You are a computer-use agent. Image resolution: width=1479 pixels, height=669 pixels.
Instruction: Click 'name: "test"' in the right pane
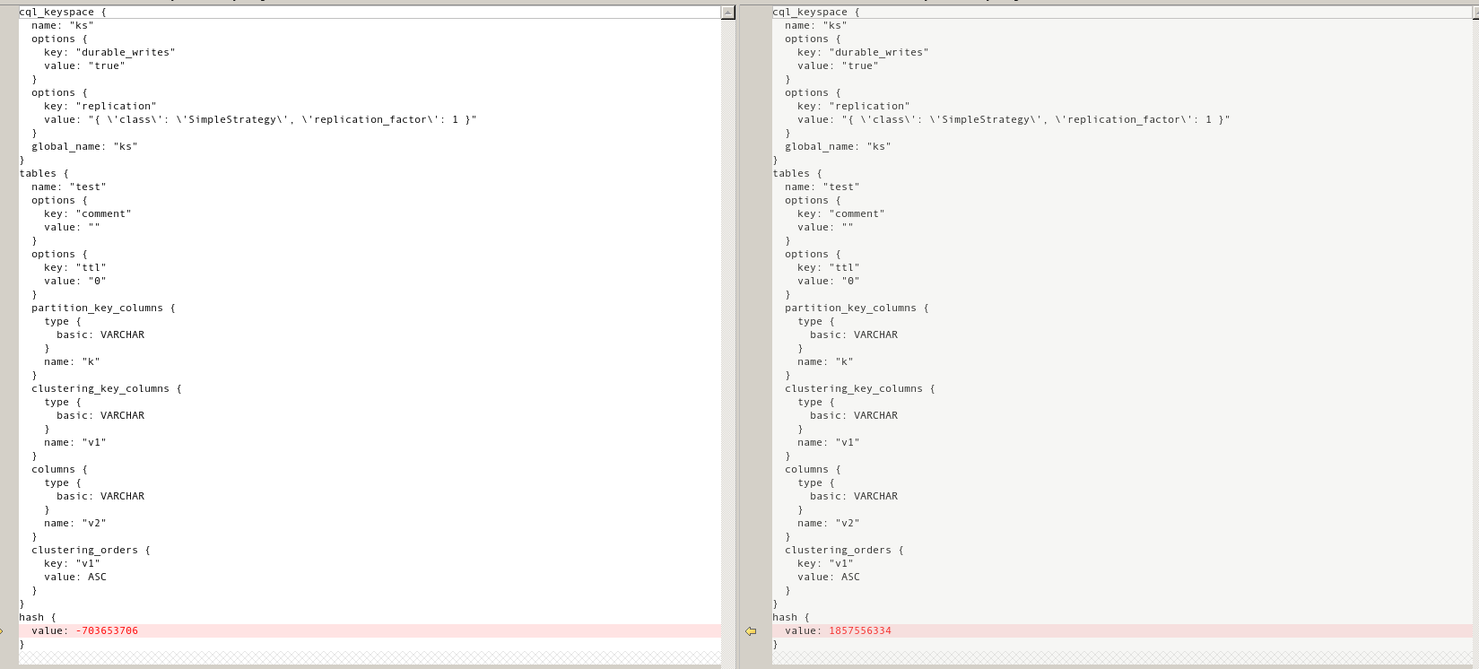(822, 187)
